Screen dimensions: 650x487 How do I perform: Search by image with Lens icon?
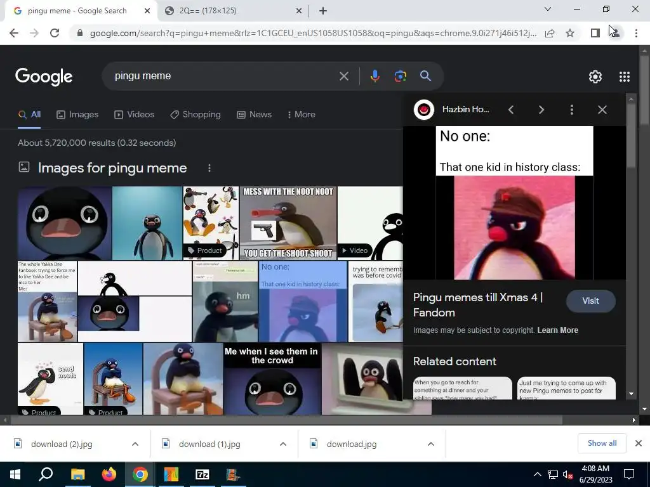click(400, 76)
